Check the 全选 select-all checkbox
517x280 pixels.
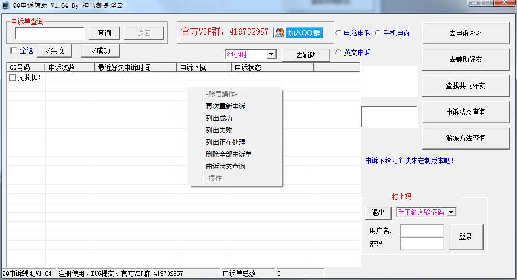[x=14, y=50]
